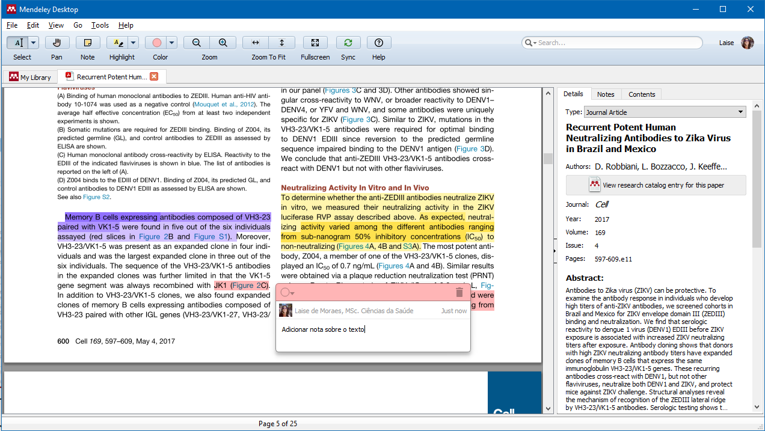The width and height of the screenshot is (765, 431).
Task: Activate the Highlight tool
Action: (x=117, y=43)
